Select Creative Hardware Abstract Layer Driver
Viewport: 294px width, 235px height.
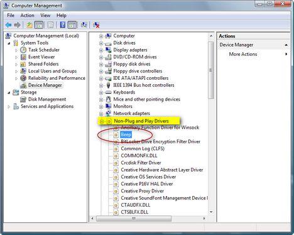[162, 170]
